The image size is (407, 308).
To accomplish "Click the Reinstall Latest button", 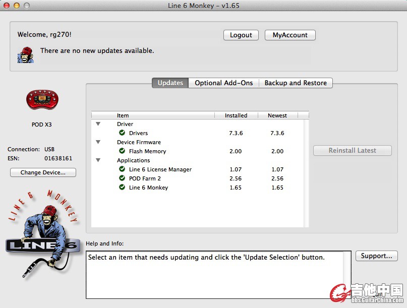I will (x=352, y=151).
